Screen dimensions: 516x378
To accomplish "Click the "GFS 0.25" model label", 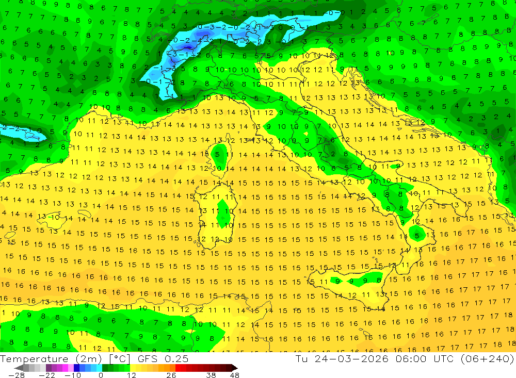I will pyautogui.click(x=163, y=359).
